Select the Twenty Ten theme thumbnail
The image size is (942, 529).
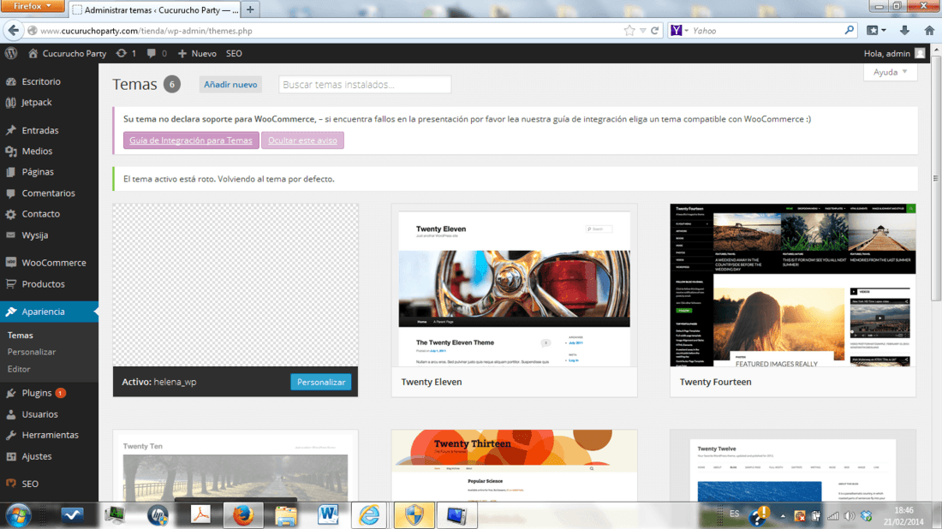(235, 466)
